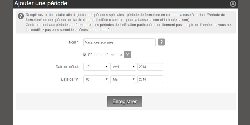Open the help tooltip beside the Nom field
The image size is (250, 125).
161,42
